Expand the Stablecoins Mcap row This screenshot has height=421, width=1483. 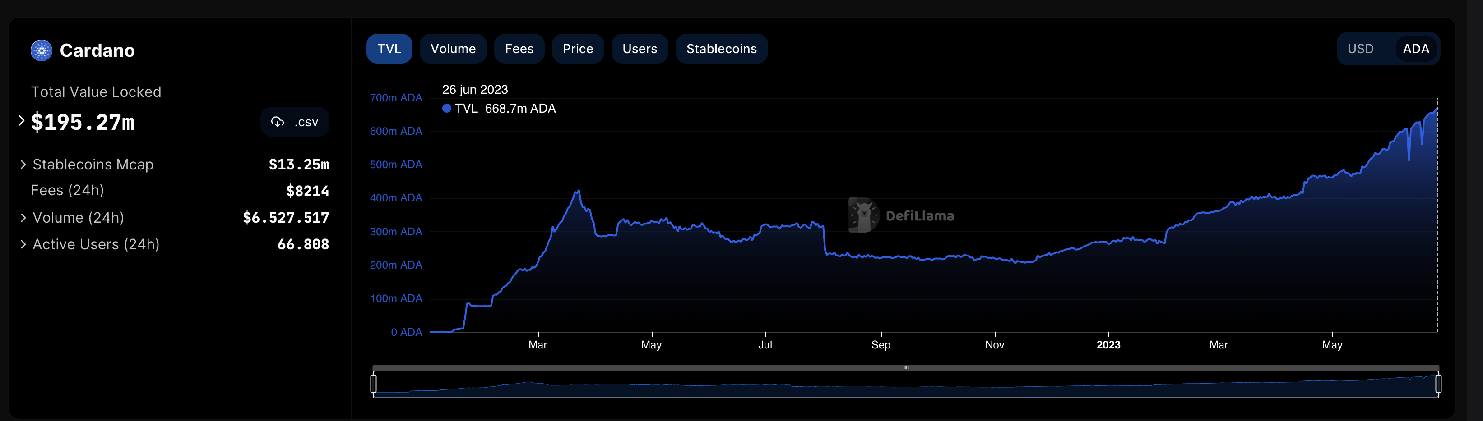coord(23,165)
